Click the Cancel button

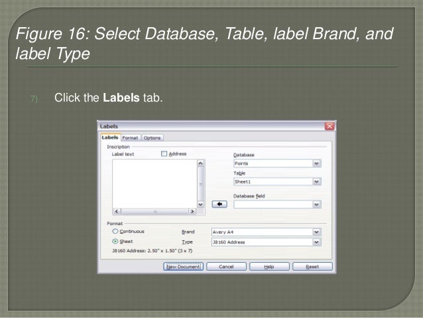pyautogui.click(x=226, y=267)
